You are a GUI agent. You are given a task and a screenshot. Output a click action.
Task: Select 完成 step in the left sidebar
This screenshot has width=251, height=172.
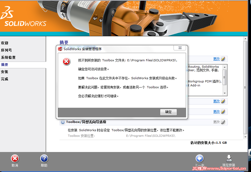(5, 79)
